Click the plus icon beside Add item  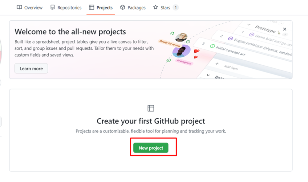(217, 63)
